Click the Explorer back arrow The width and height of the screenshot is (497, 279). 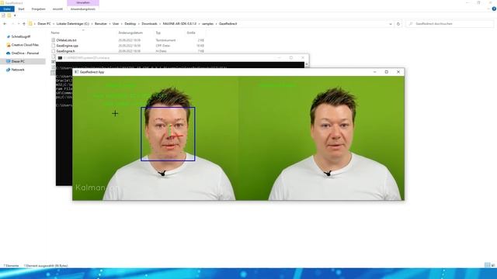(5, 24)
